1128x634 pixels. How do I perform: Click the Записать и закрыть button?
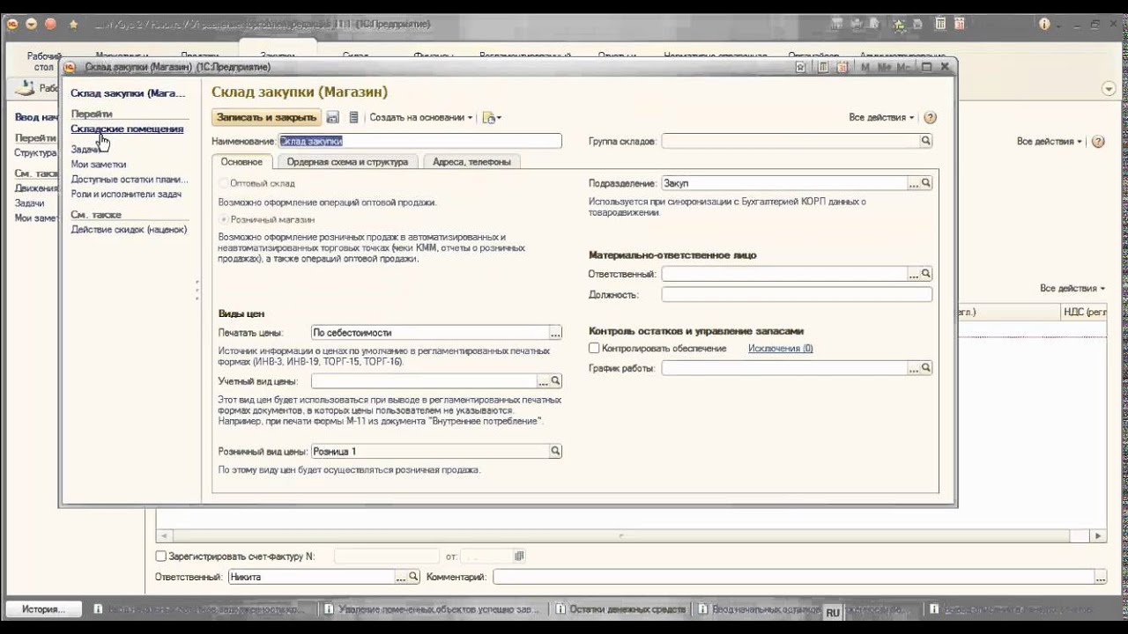pyautogui.click(x=266, y=117)
